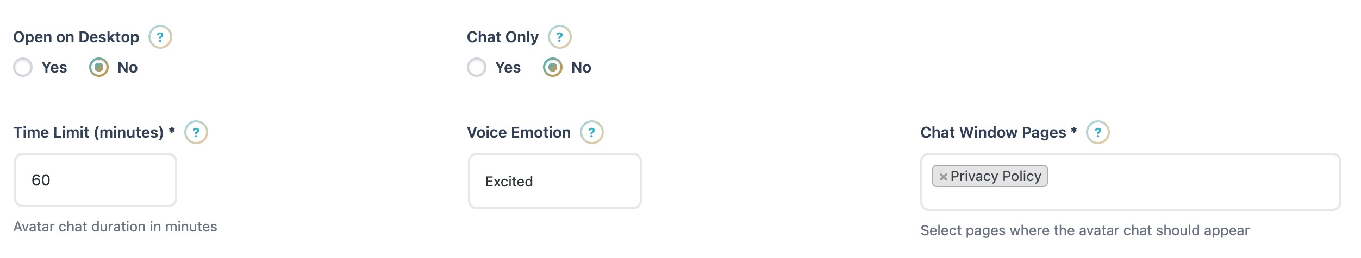Show help for Chat Window Pages

pyautogui.click(x=1097, y=132)
